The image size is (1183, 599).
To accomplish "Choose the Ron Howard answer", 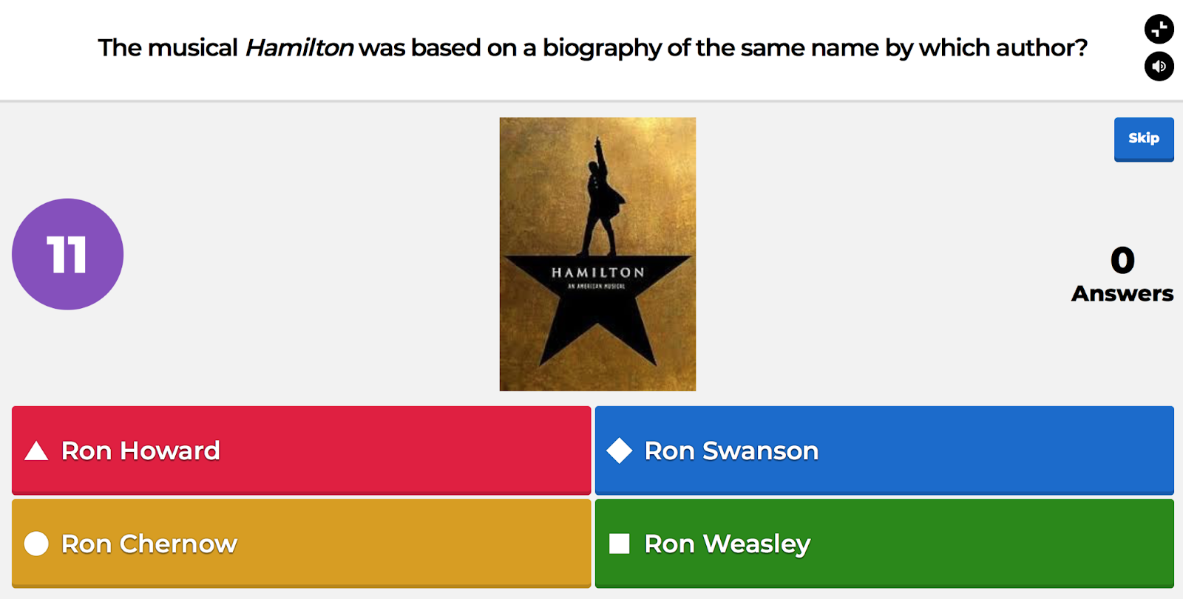I will [301, 451].
